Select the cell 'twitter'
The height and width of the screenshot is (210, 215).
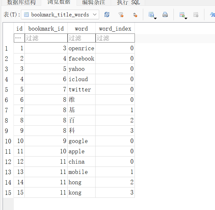[81, 90]
